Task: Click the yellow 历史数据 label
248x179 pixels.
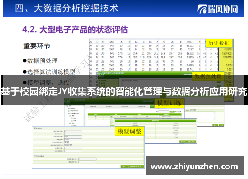Action: (219, 43)
